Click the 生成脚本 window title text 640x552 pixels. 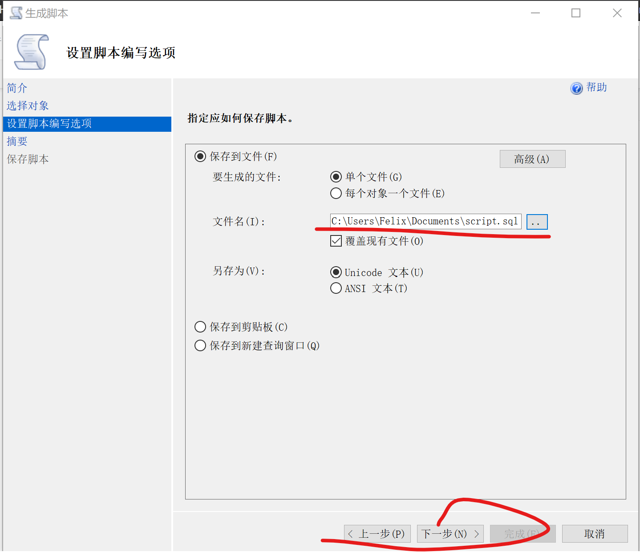(47, 13)
